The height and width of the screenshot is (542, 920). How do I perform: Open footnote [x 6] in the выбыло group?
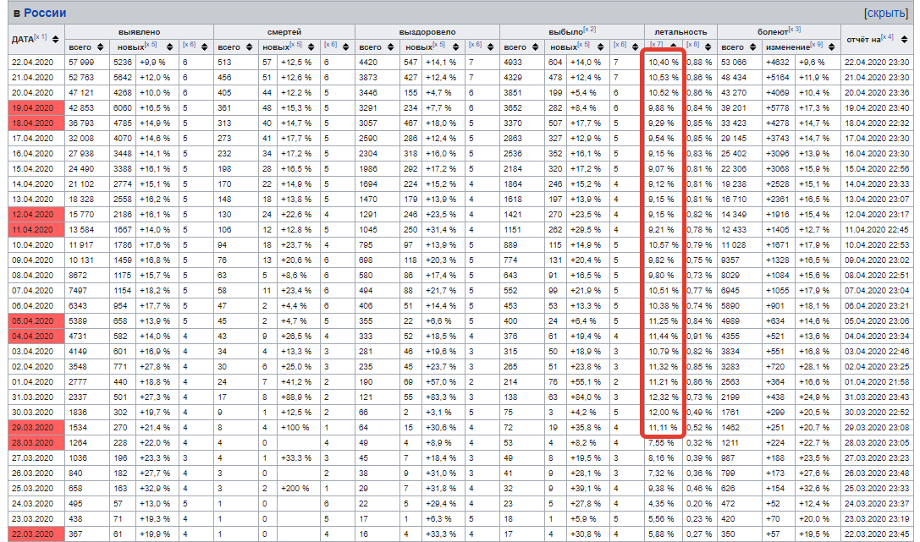(x=620, y=45)
